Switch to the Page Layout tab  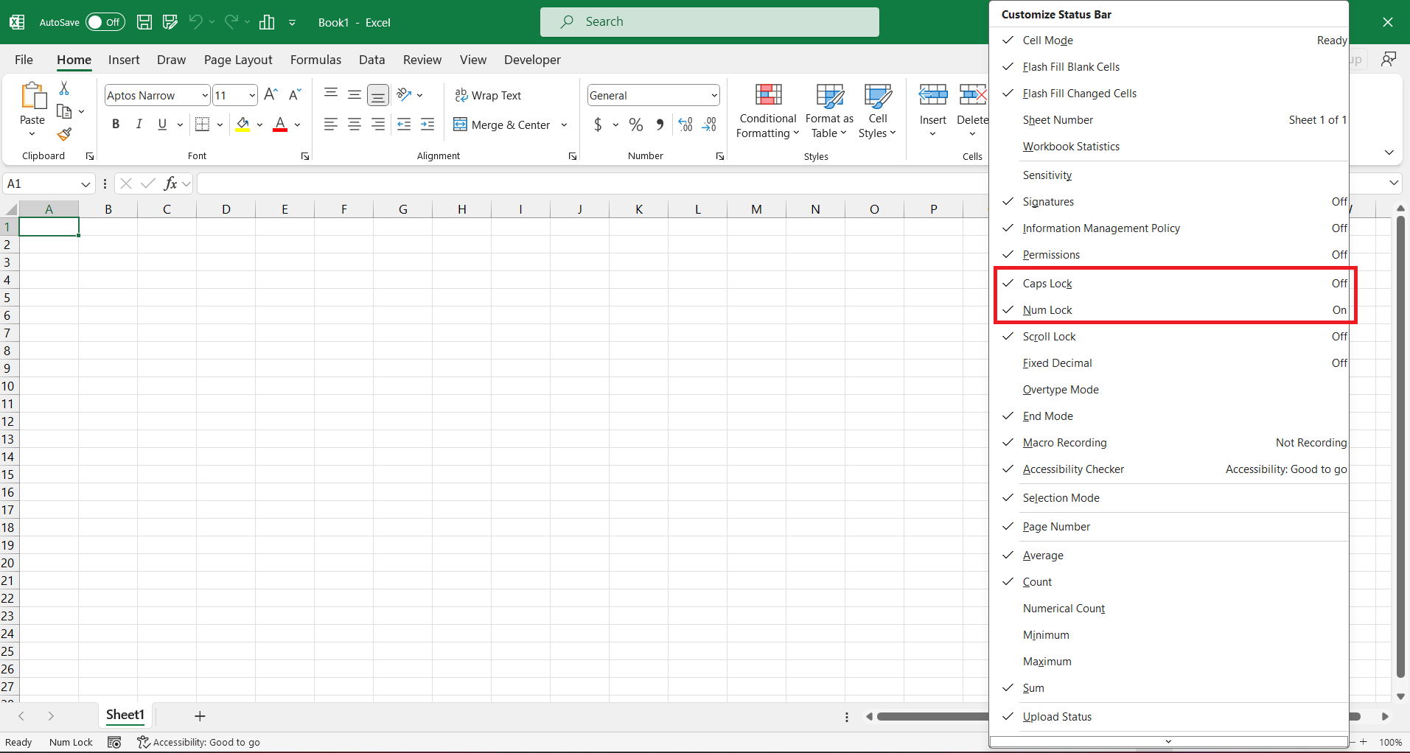coord(238,60)
